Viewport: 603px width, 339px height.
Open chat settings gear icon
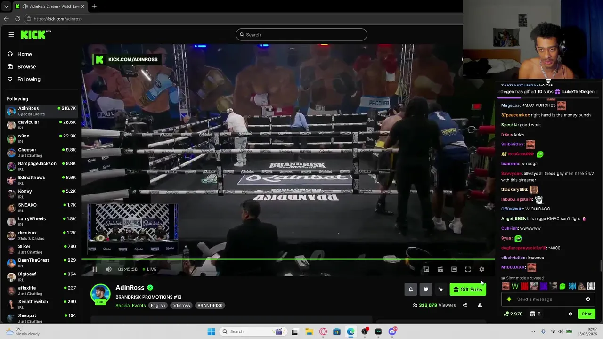tap(570, 314)
